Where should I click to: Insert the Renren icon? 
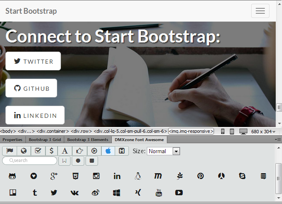(x=222, y=176)
